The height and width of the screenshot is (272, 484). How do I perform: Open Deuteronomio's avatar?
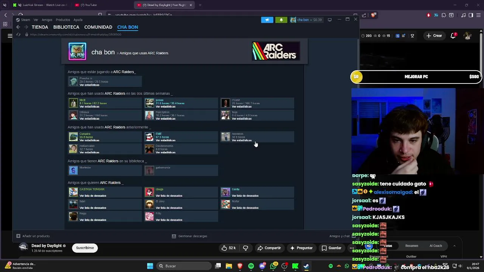(150, 149)
